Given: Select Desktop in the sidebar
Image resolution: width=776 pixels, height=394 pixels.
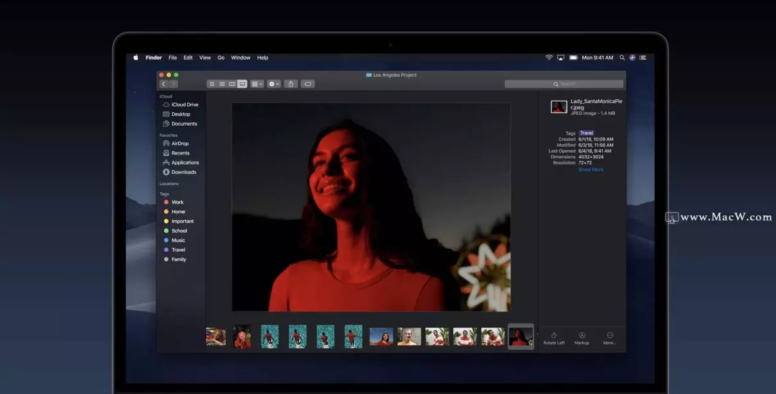Looking at the screenshot, I should [176, 114].
